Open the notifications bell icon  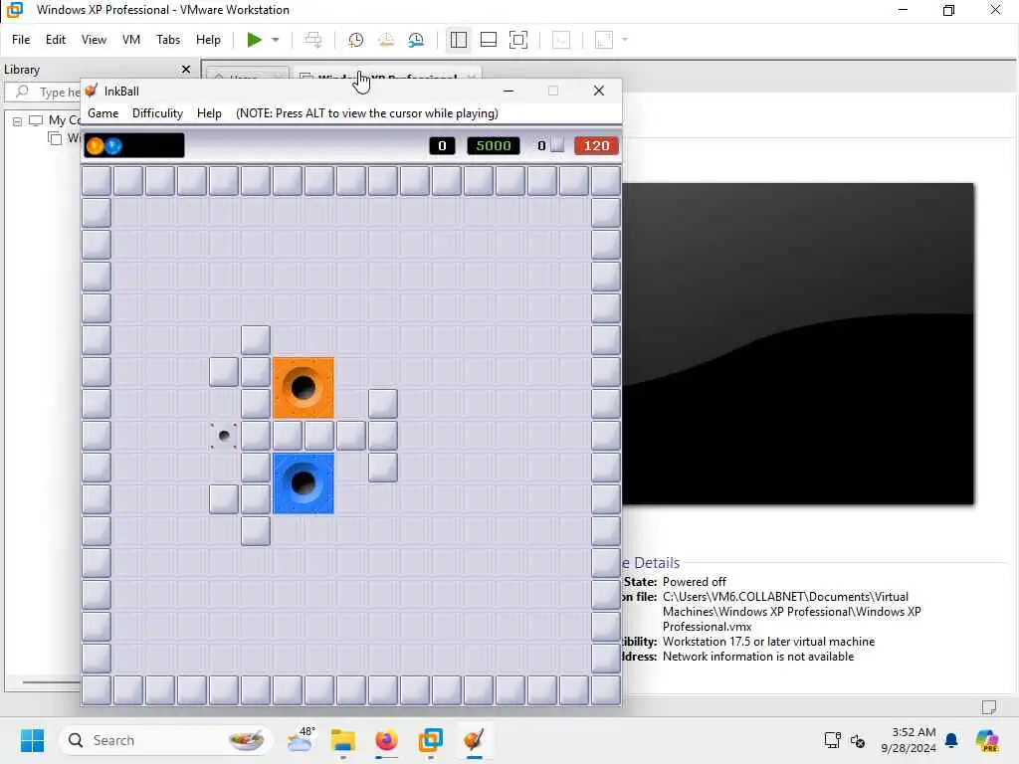951,740
